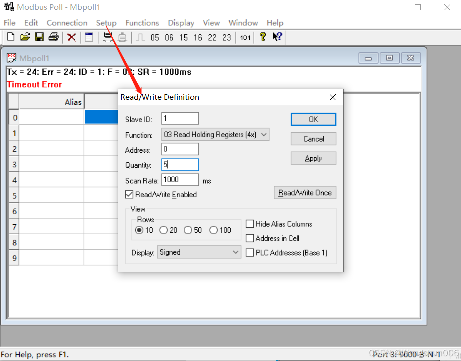461x361 pixels.
Task: Click the yellow question mark help icon
Action: tap(263, 37)
